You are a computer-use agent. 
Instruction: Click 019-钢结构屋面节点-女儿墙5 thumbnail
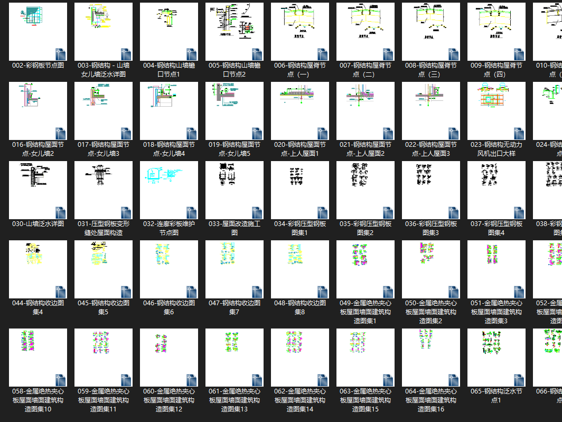235,111
